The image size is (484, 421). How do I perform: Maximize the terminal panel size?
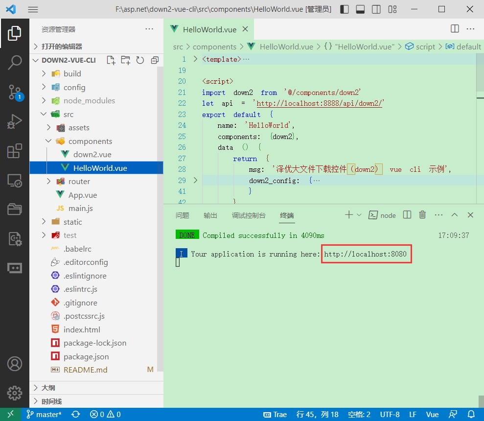pyautogui.click(x=455, y=215)
